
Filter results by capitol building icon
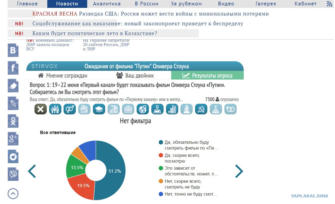187,109
